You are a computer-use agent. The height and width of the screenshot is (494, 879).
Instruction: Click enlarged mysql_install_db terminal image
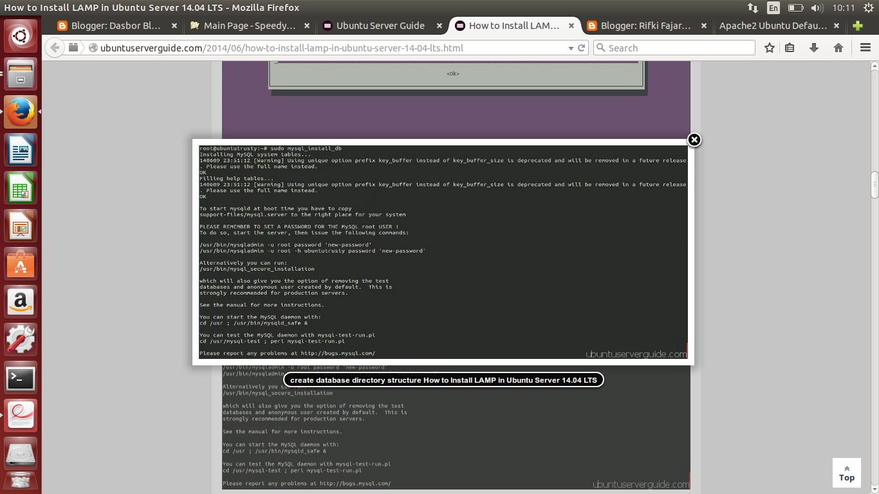click(x=443, y=252)
